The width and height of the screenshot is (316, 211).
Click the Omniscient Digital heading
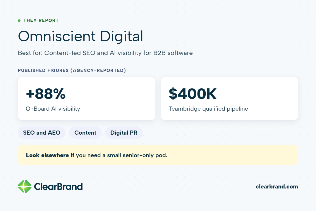pyautogui.click(x=81, y=36)
